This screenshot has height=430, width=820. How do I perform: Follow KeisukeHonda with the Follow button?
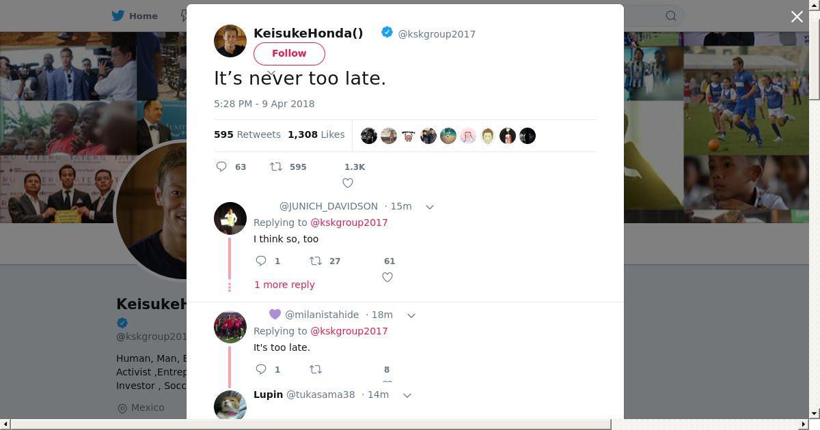coord(289,53)
